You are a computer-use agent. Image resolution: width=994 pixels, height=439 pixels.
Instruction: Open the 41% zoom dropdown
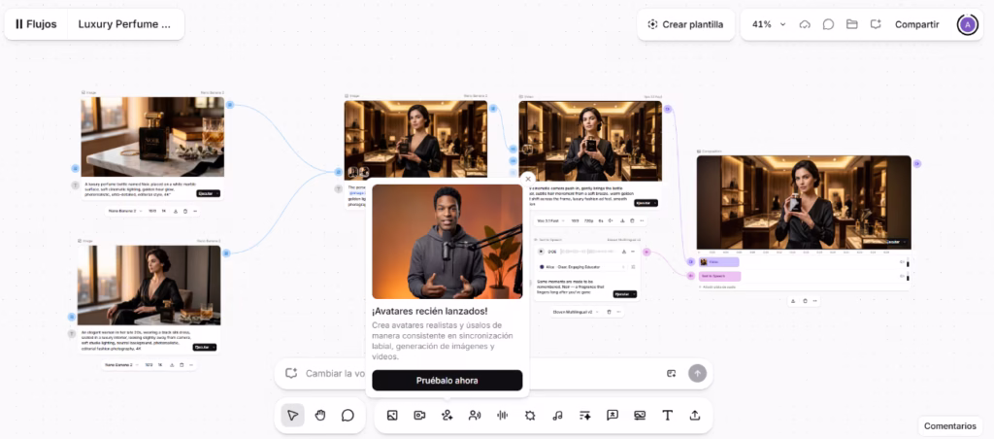point(769,24)
